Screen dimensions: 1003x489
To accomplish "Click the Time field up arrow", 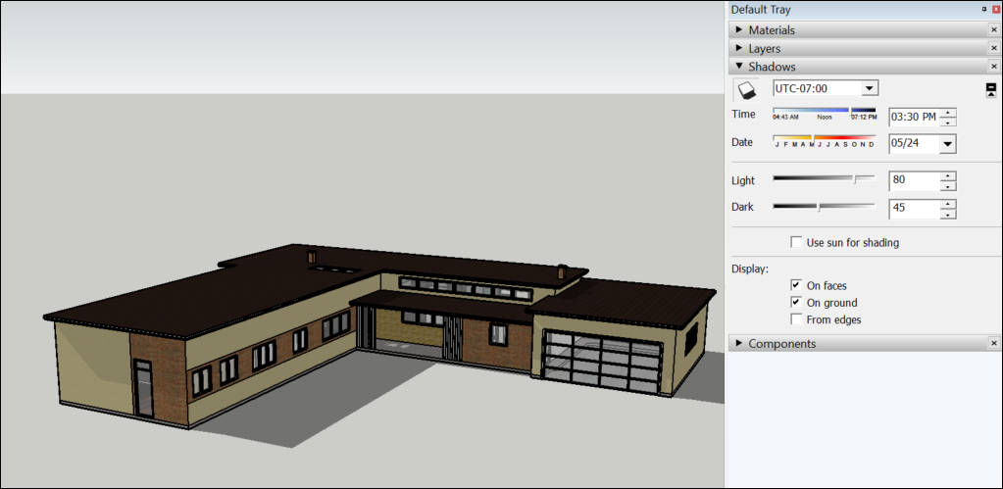I will 947,113.
